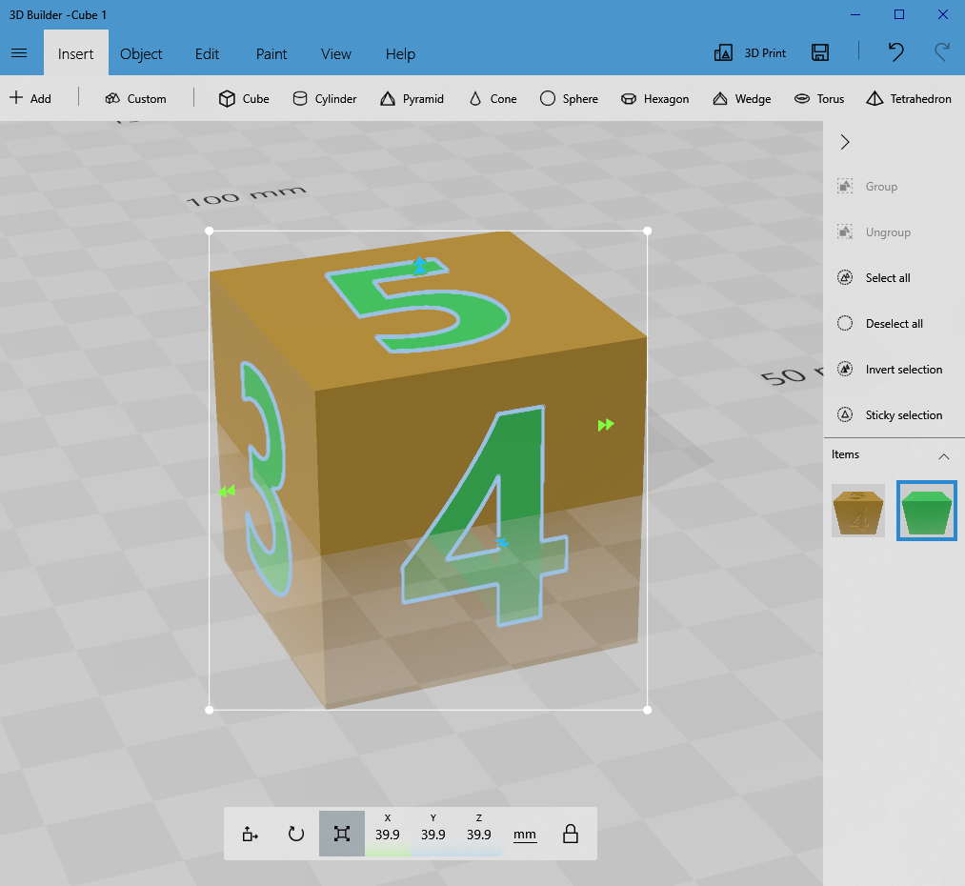
Task: Edit the Z dimension value
Action: 479,834
